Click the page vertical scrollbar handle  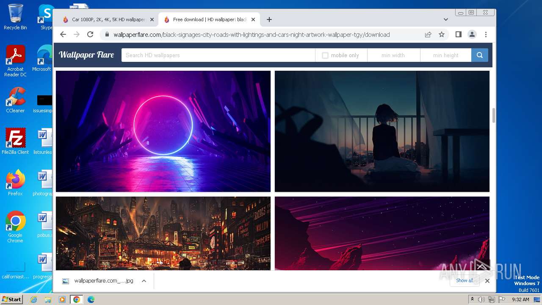pos(493,116)
